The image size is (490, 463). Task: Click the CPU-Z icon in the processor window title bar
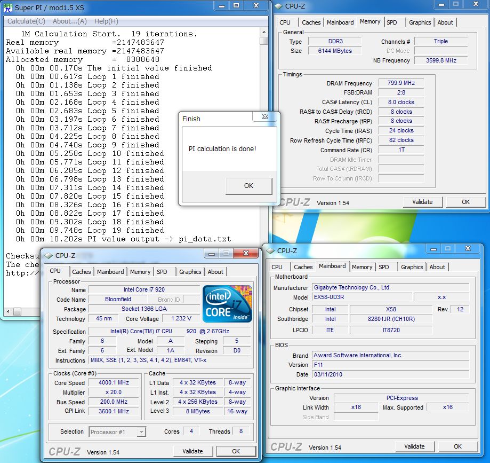tap(49, 255)
